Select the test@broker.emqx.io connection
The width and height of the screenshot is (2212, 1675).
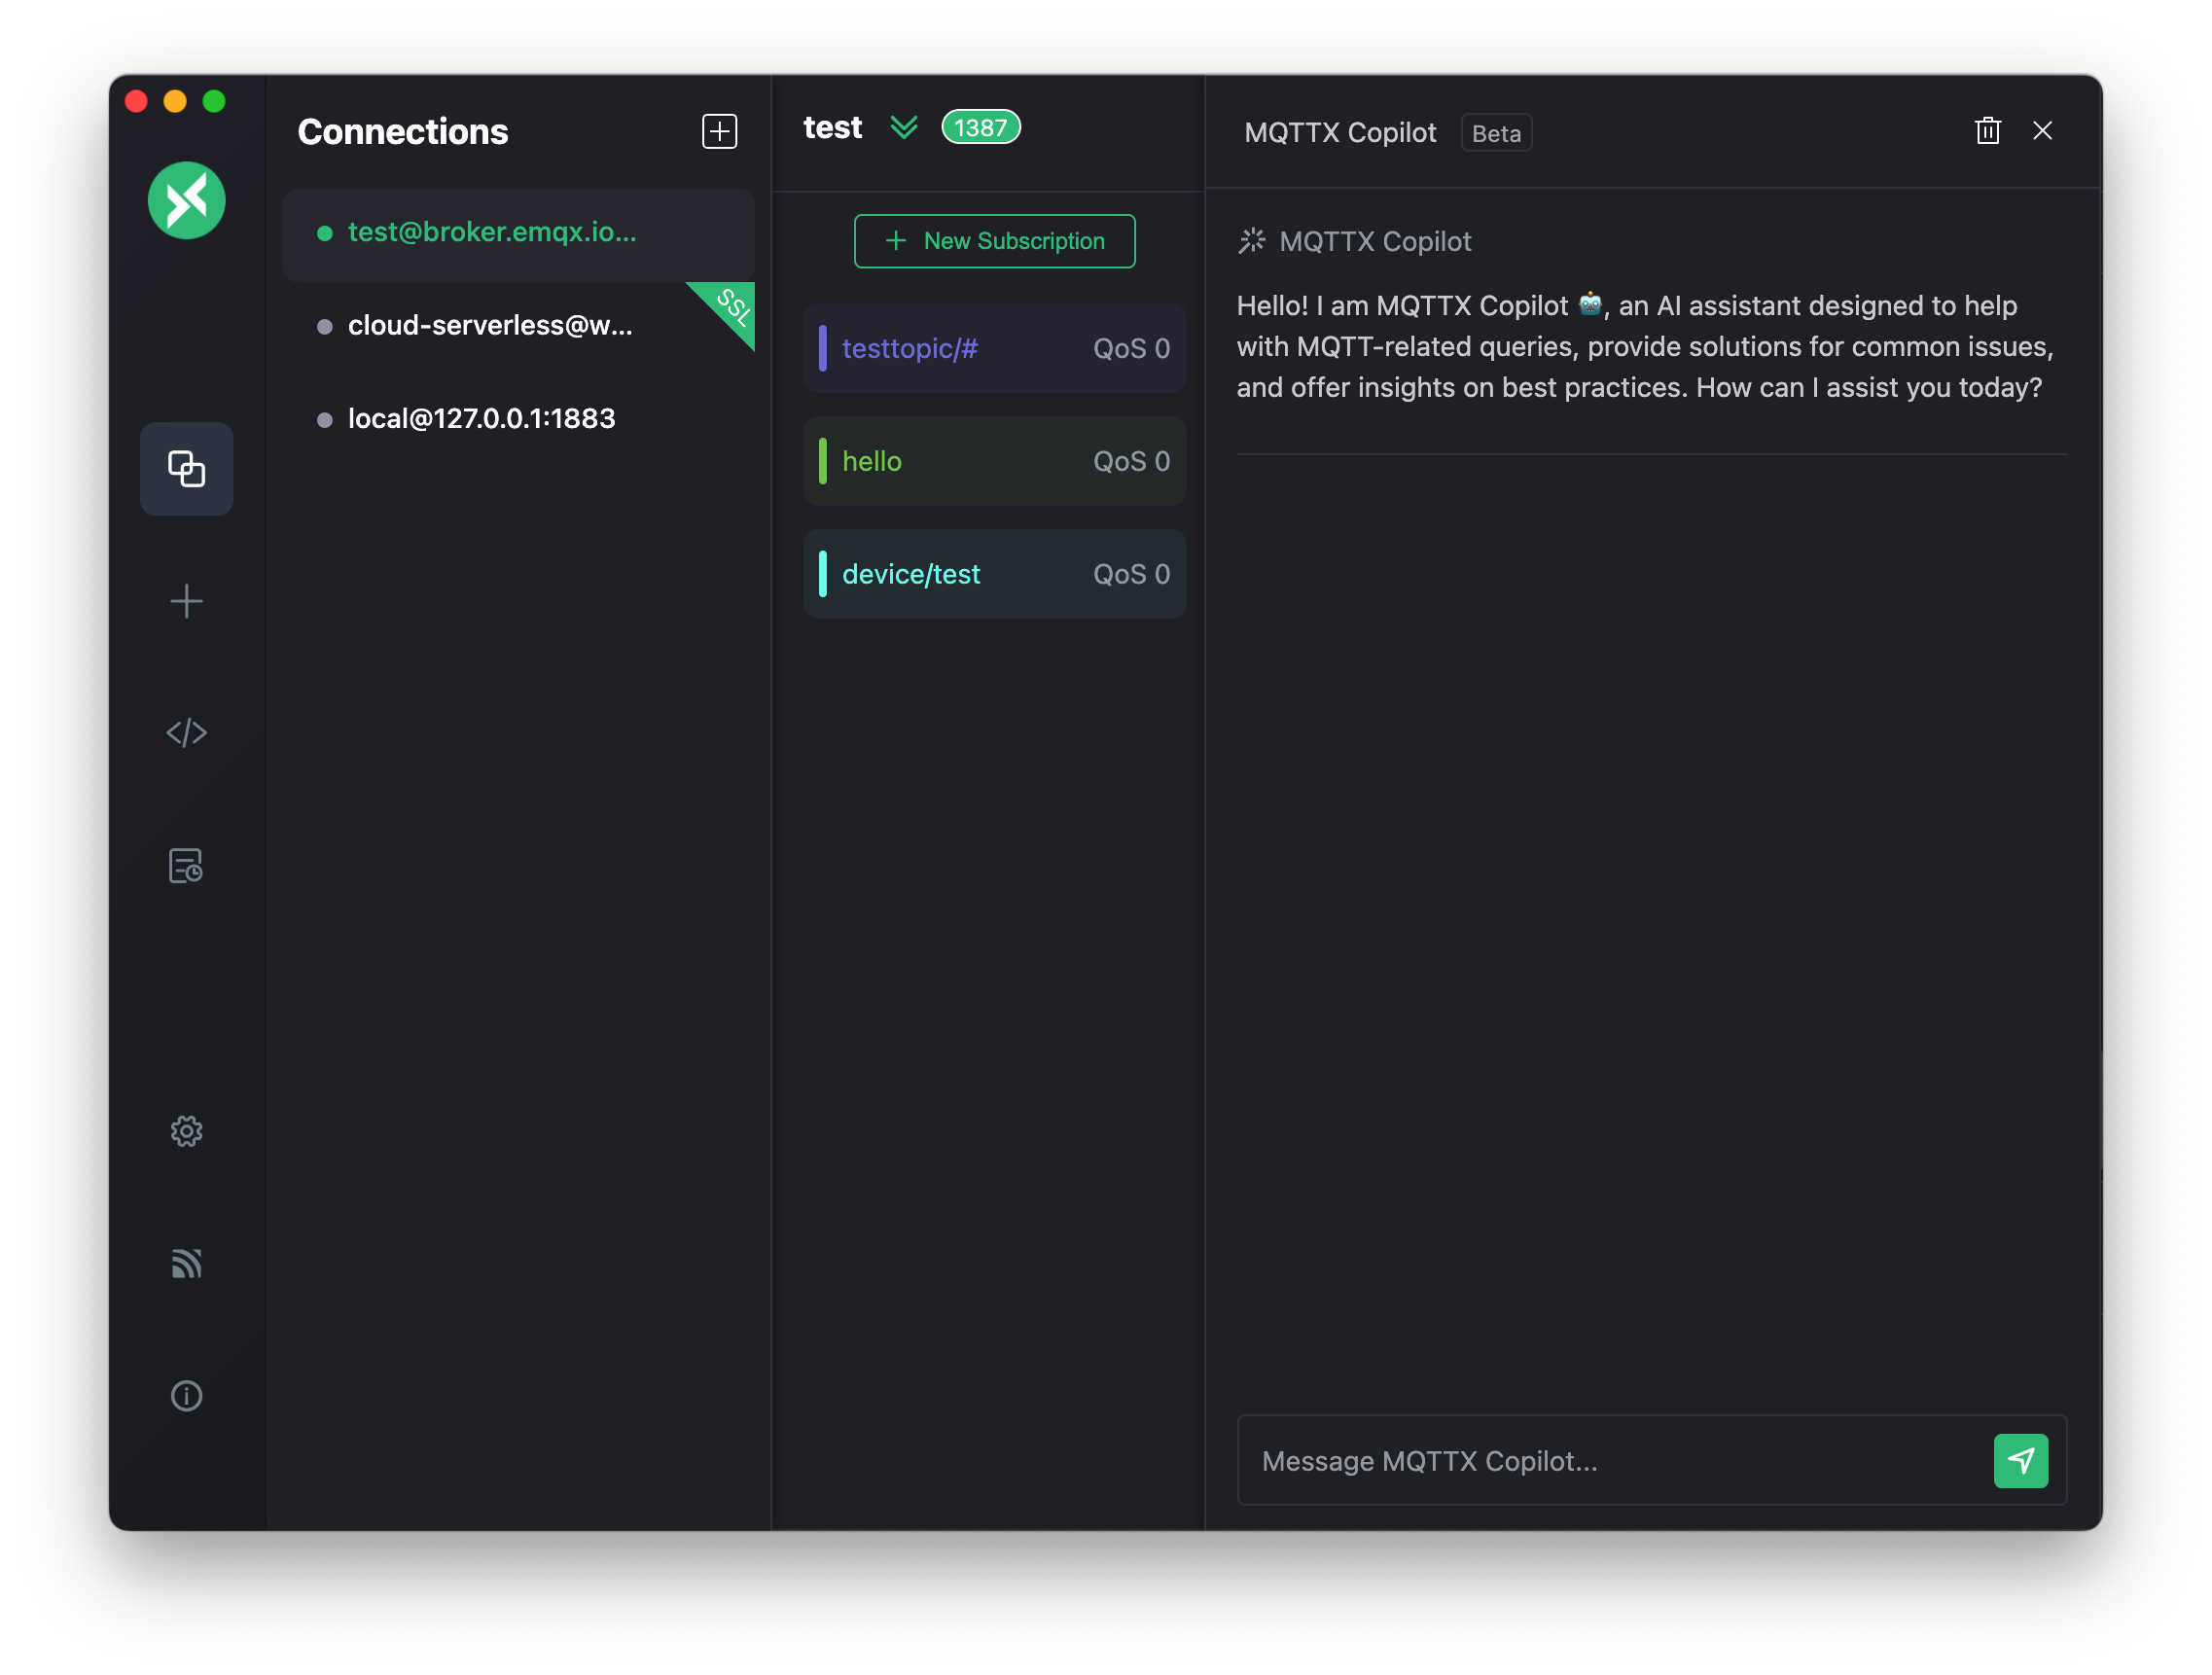click(492, 233)
